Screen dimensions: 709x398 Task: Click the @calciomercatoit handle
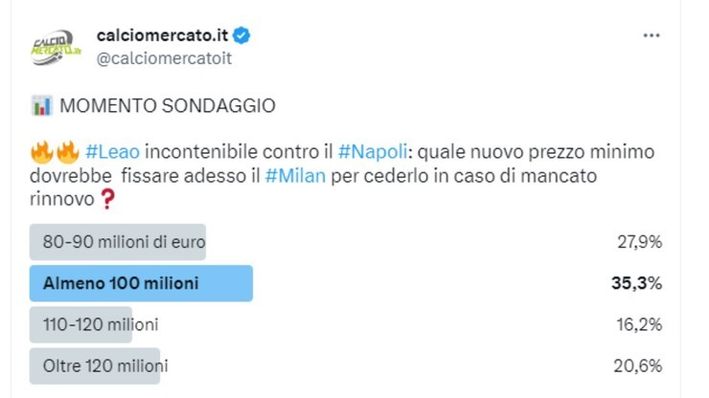[164, 57]
